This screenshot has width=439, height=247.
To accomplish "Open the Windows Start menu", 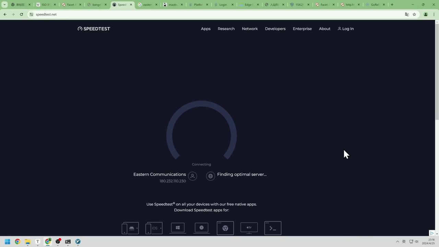I will (7, 242).
